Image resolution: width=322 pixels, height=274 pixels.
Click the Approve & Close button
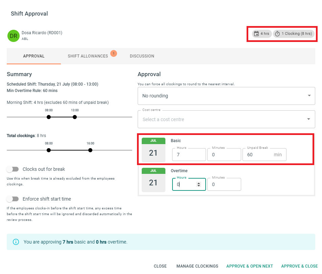click(x=299, y=266)
